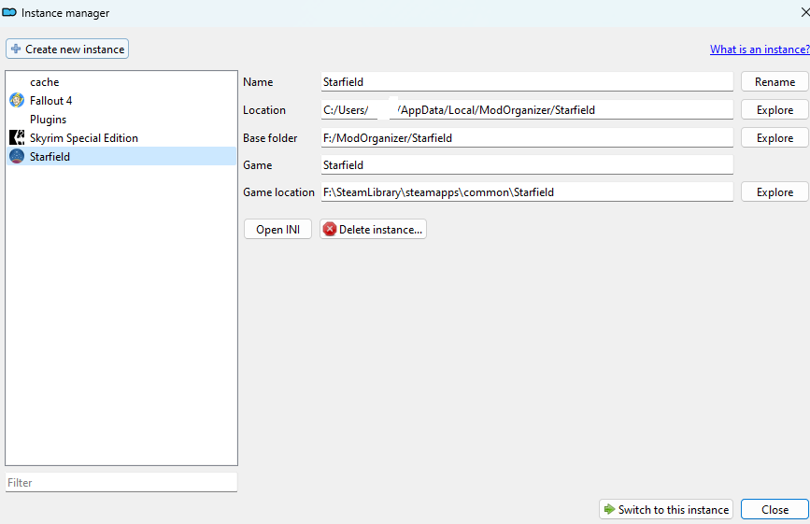Click the red X icon on Delete instance
The height and width of the screenshot is (524, 810).
[329, 229]
